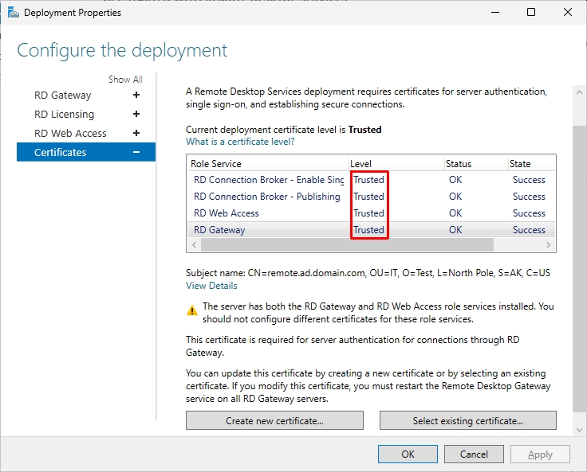Viewport: 587px width, 472px height.
Task: Open the View Details link
Action: tap(211, 286)
